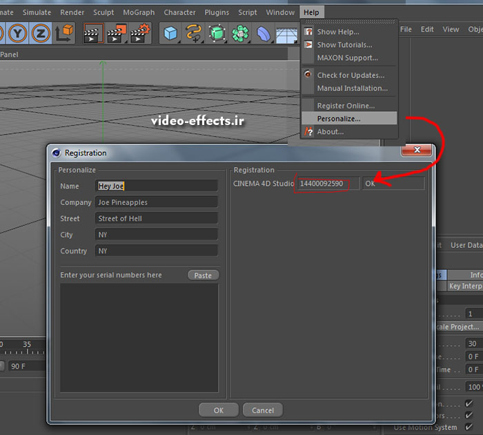Click the coordinate system cube icon
Image resolution: width=483 pixels, height=435 pixels.
click(64, 33)
